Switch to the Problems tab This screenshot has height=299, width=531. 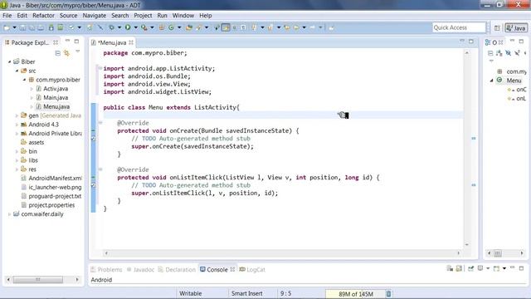point(106,269)
